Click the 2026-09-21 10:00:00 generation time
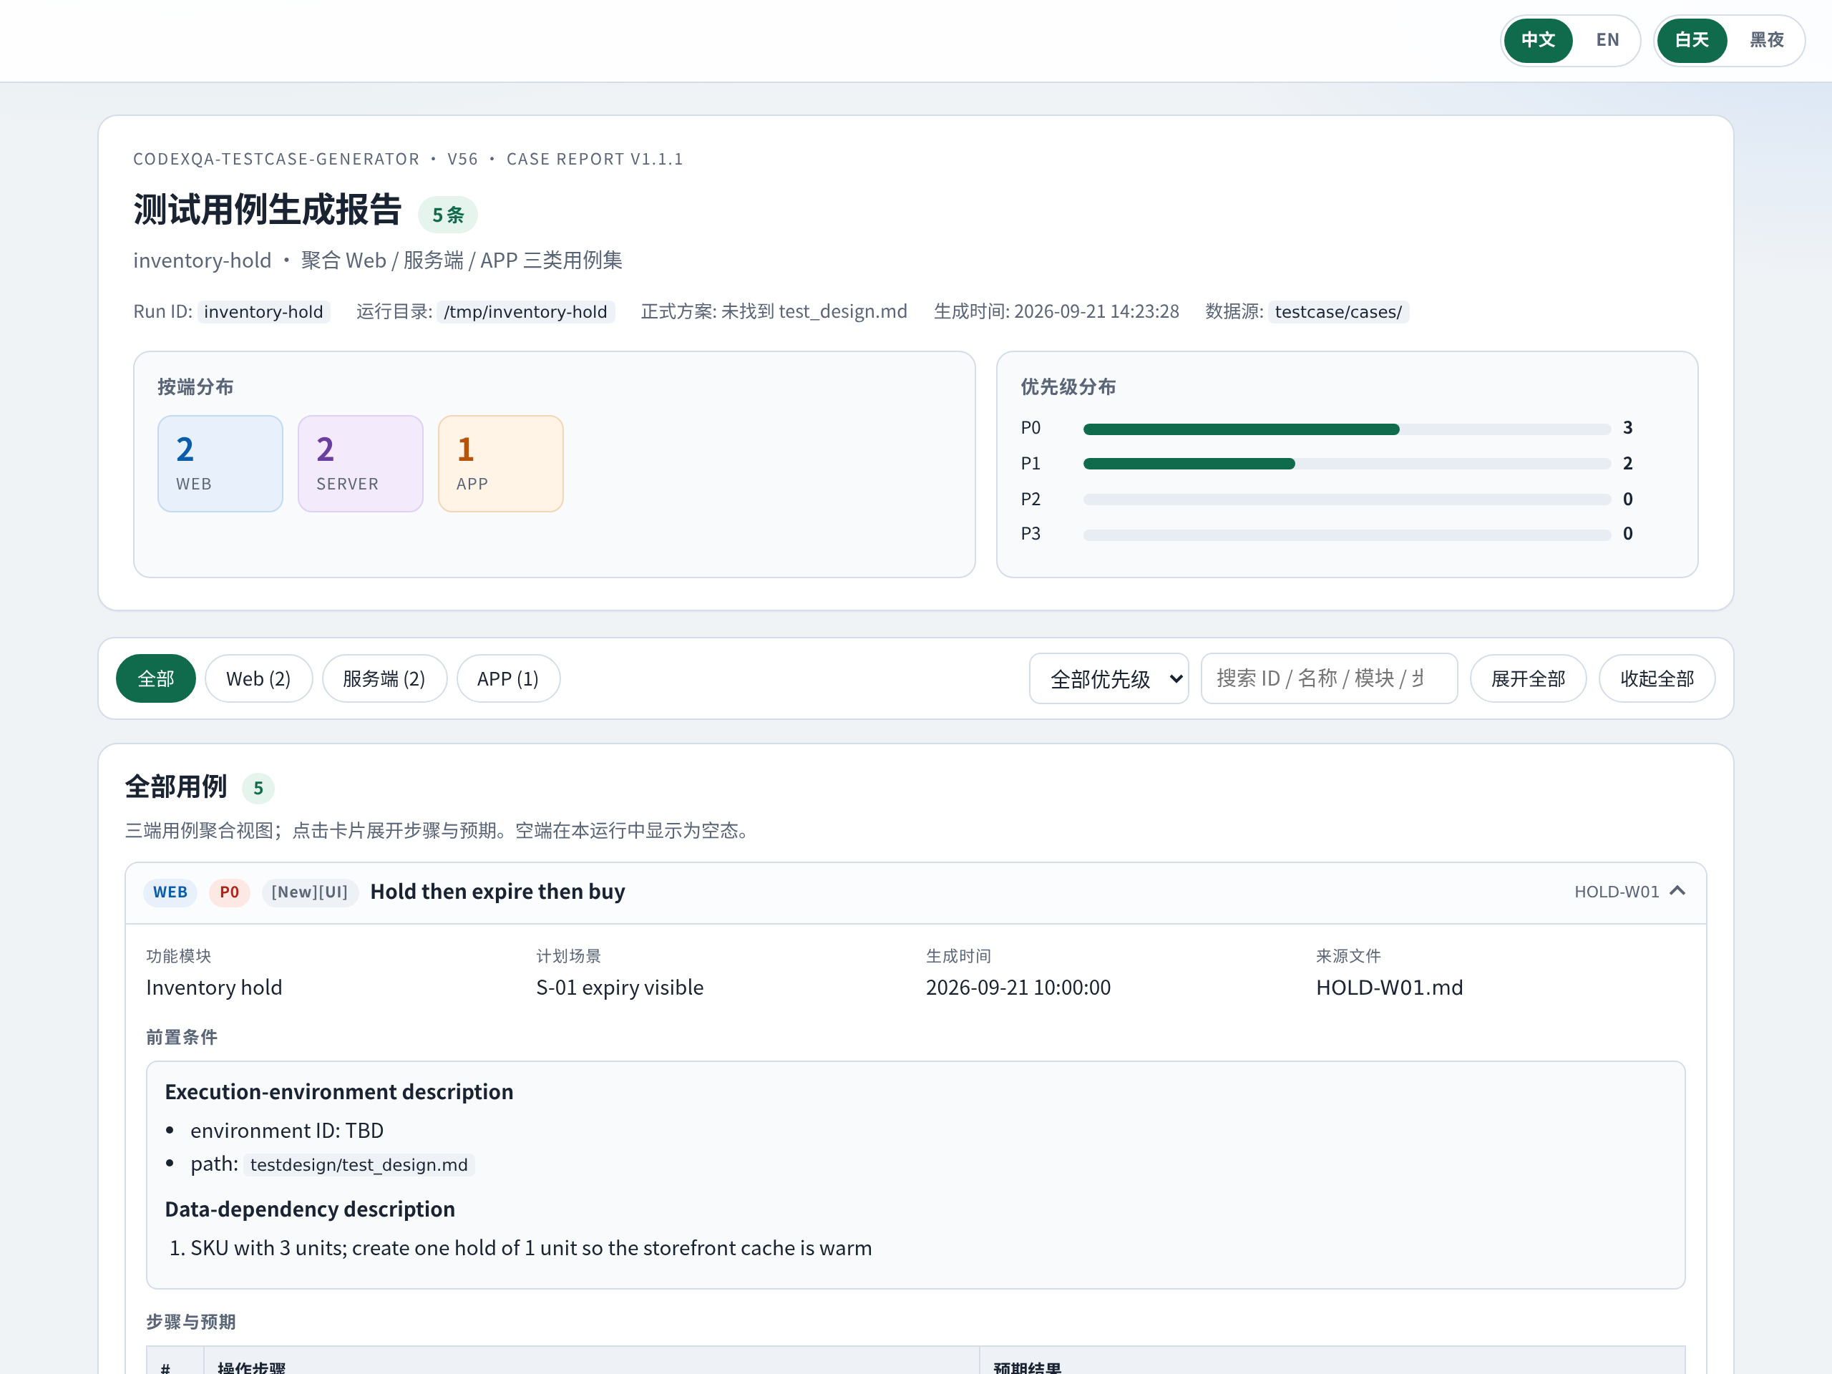Viewport: 1832px width, 1374px height. pyautogui.click(x=1018, y=988)
